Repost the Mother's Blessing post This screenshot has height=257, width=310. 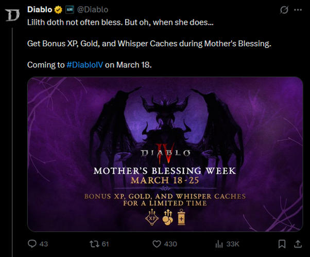94,244
